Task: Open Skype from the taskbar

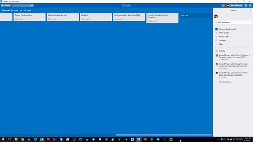Action: pos(61,139)
